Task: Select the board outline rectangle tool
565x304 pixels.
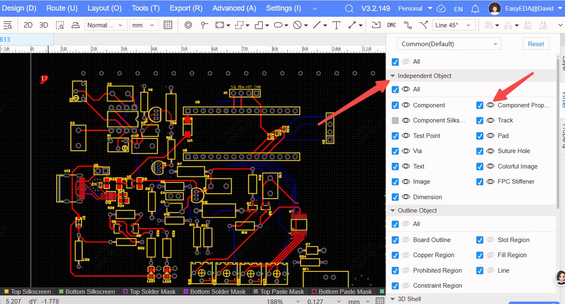Action: (x=220, y=25)
